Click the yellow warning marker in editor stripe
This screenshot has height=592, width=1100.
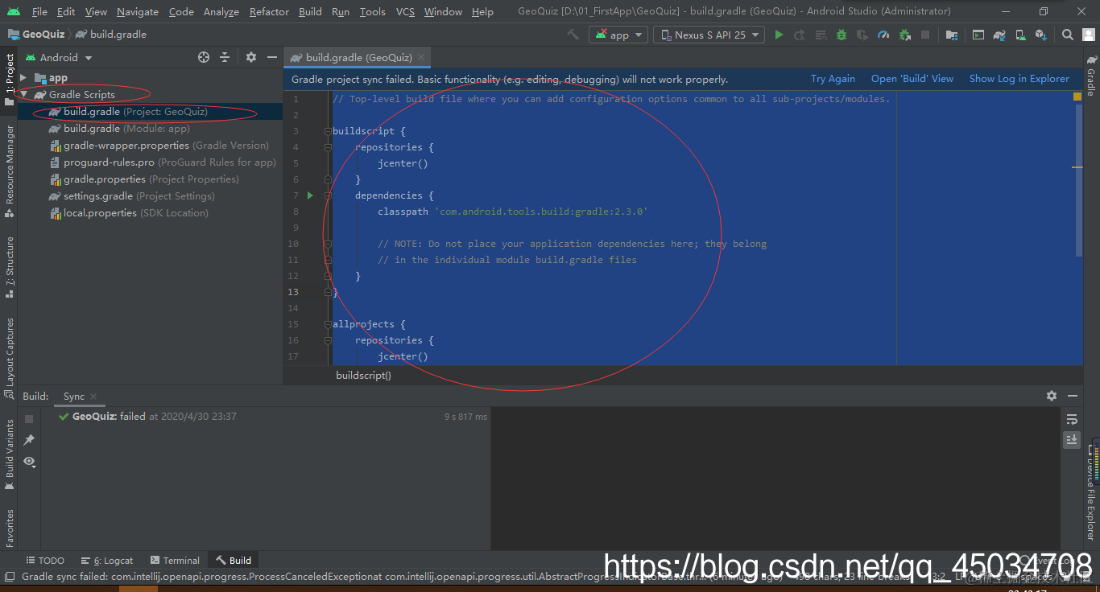point(1077,97)
